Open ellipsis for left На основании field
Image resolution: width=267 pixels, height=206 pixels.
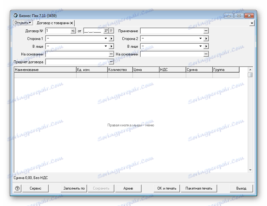point(111,54)
